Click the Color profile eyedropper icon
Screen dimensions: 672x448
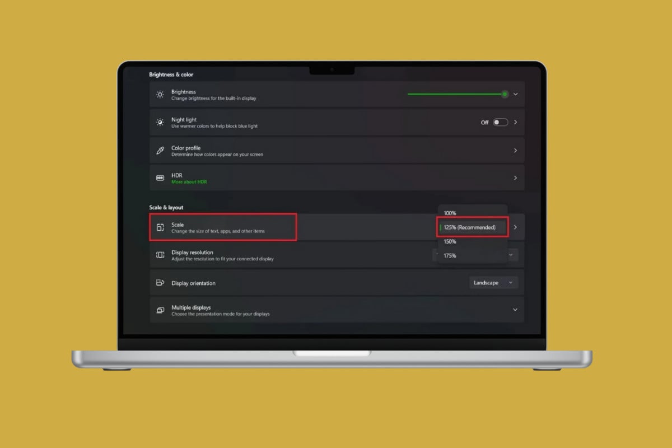click(160, 151)
